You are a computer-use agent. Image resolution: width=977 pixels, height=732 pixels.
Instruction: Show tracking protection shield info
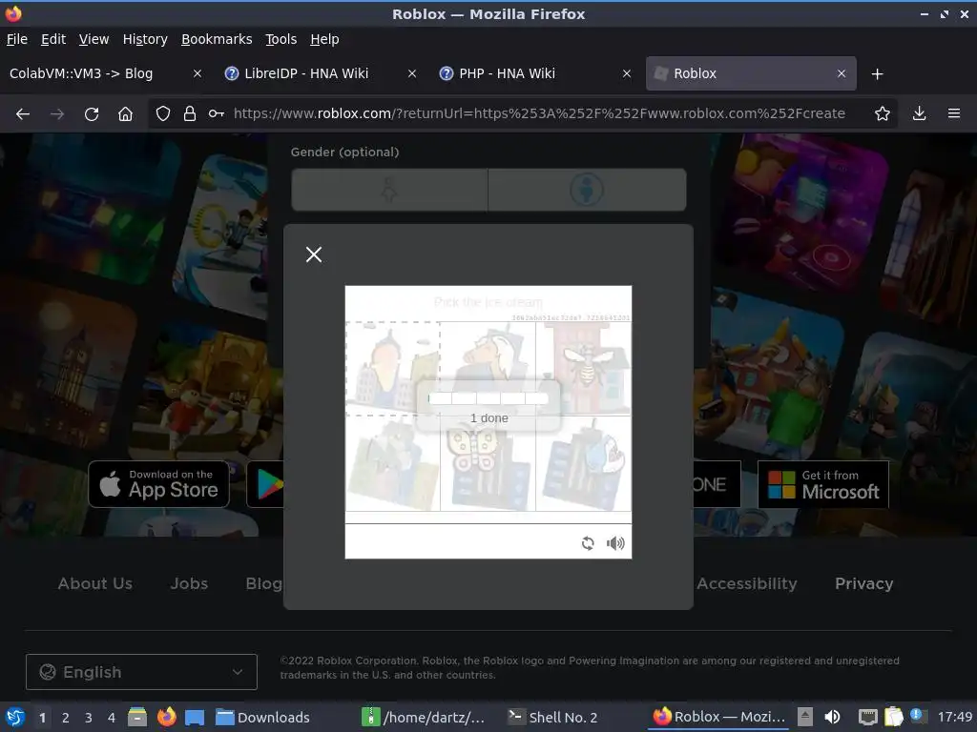point(162,113)
